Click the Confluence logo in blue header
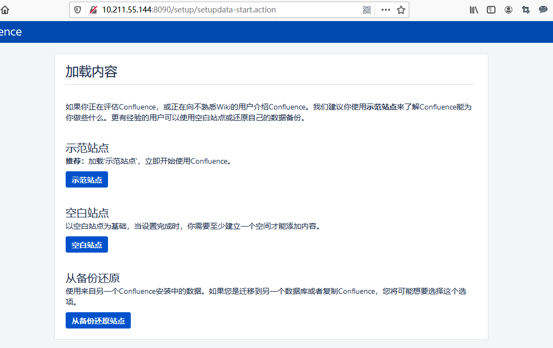Viewport: 553px width, 348px height. tap(11, 31)
